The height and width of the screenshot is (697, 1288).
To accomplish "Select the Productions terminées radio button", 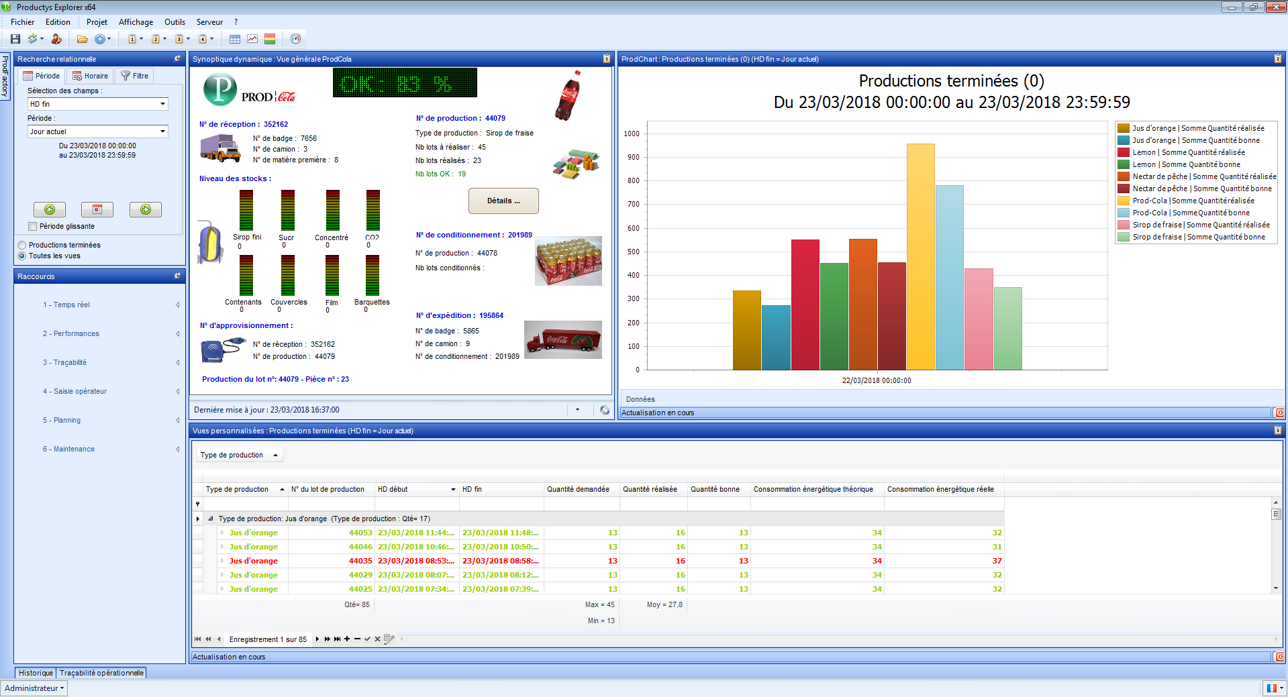I will [x=22, y=246].
